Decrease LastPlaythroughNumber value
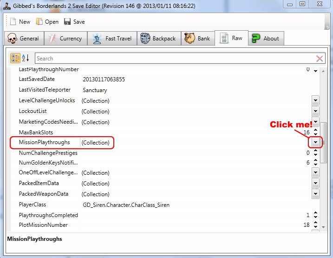Viewport: 333px width, 258px height. (x=316, y=71)
